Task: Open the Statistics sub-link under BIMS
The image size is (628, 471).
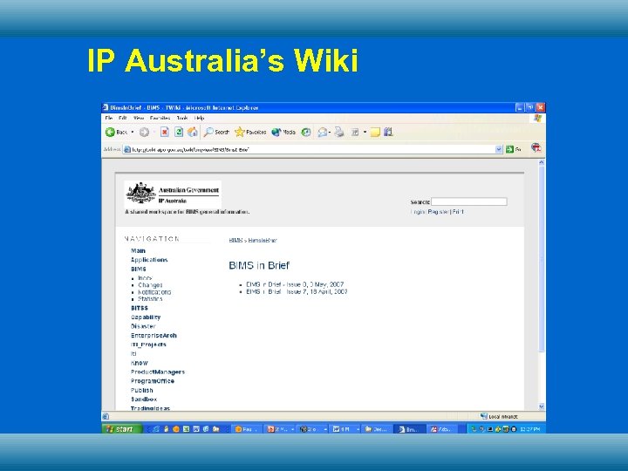Action: pos(150,299)
